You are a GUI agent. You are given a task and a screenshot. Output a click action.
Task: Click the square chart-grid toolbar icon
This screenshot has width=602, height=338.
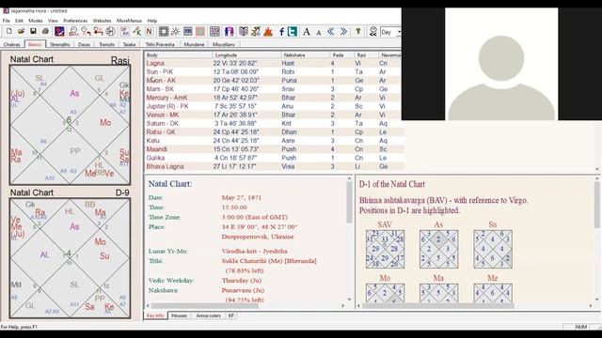164,31
